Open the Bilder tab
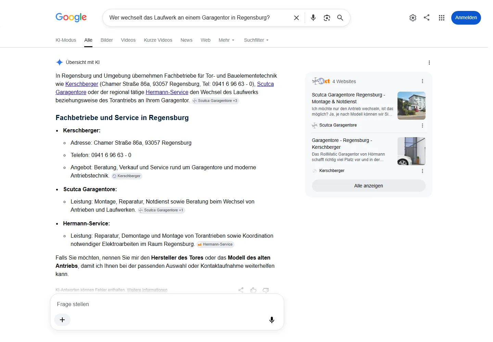The image size is (493, 342). click(x=107, y=40)
